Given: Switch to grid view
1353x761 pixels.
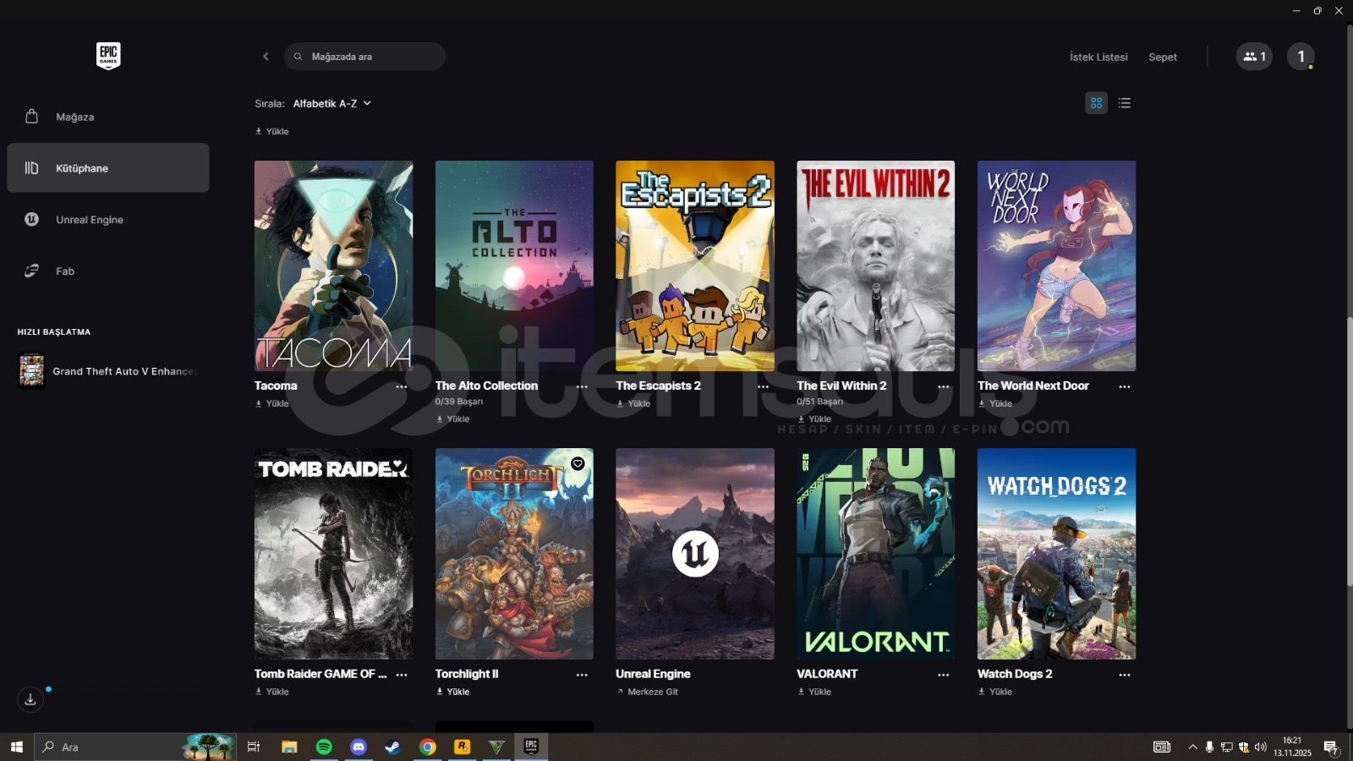Looking at the screenshot, I should point(1096,103).
